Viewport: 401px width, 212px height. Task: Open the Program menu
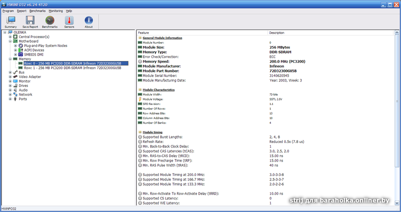[8, 11]
